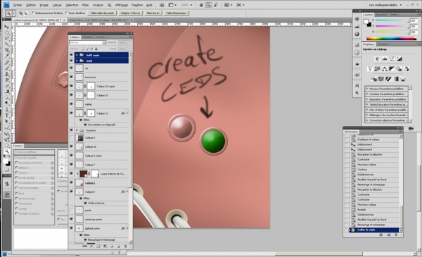Show the hidden 'porte' layer
Viewport: 422px width, 257px height.
[71, 210]
